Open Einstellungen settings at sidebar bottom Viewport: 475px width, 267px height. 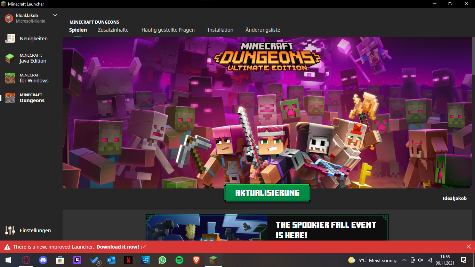click(x=35, y=230)
